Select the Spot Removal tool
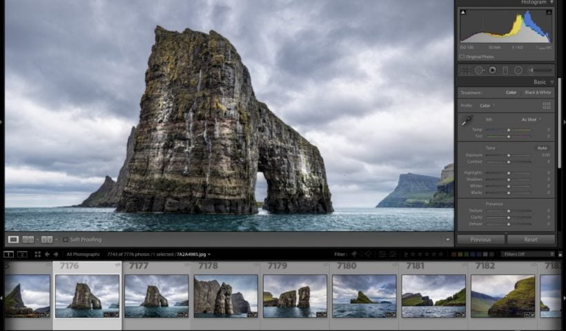 pos(479,70)
